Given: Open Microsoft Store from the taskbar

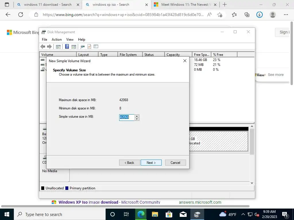Looking at the screenshot, I should pos(169,214).
